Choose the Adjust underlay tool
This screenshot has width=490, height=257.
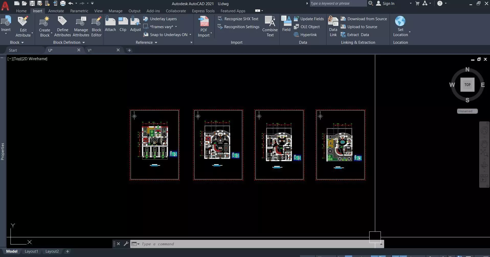136,24
